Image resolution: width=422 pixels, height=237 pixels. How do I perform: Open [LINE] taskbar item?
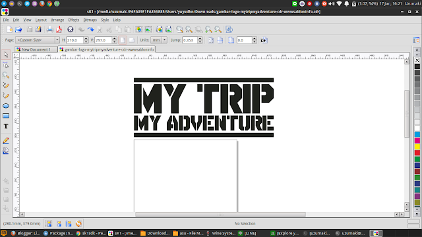[x=247, y=233]
